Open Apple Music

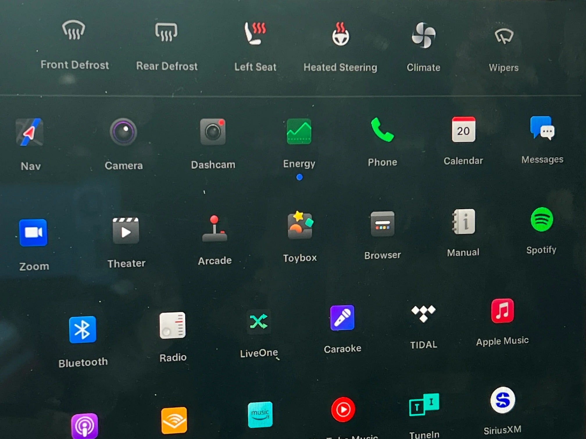pyautogui.click(x=503, y=311)
